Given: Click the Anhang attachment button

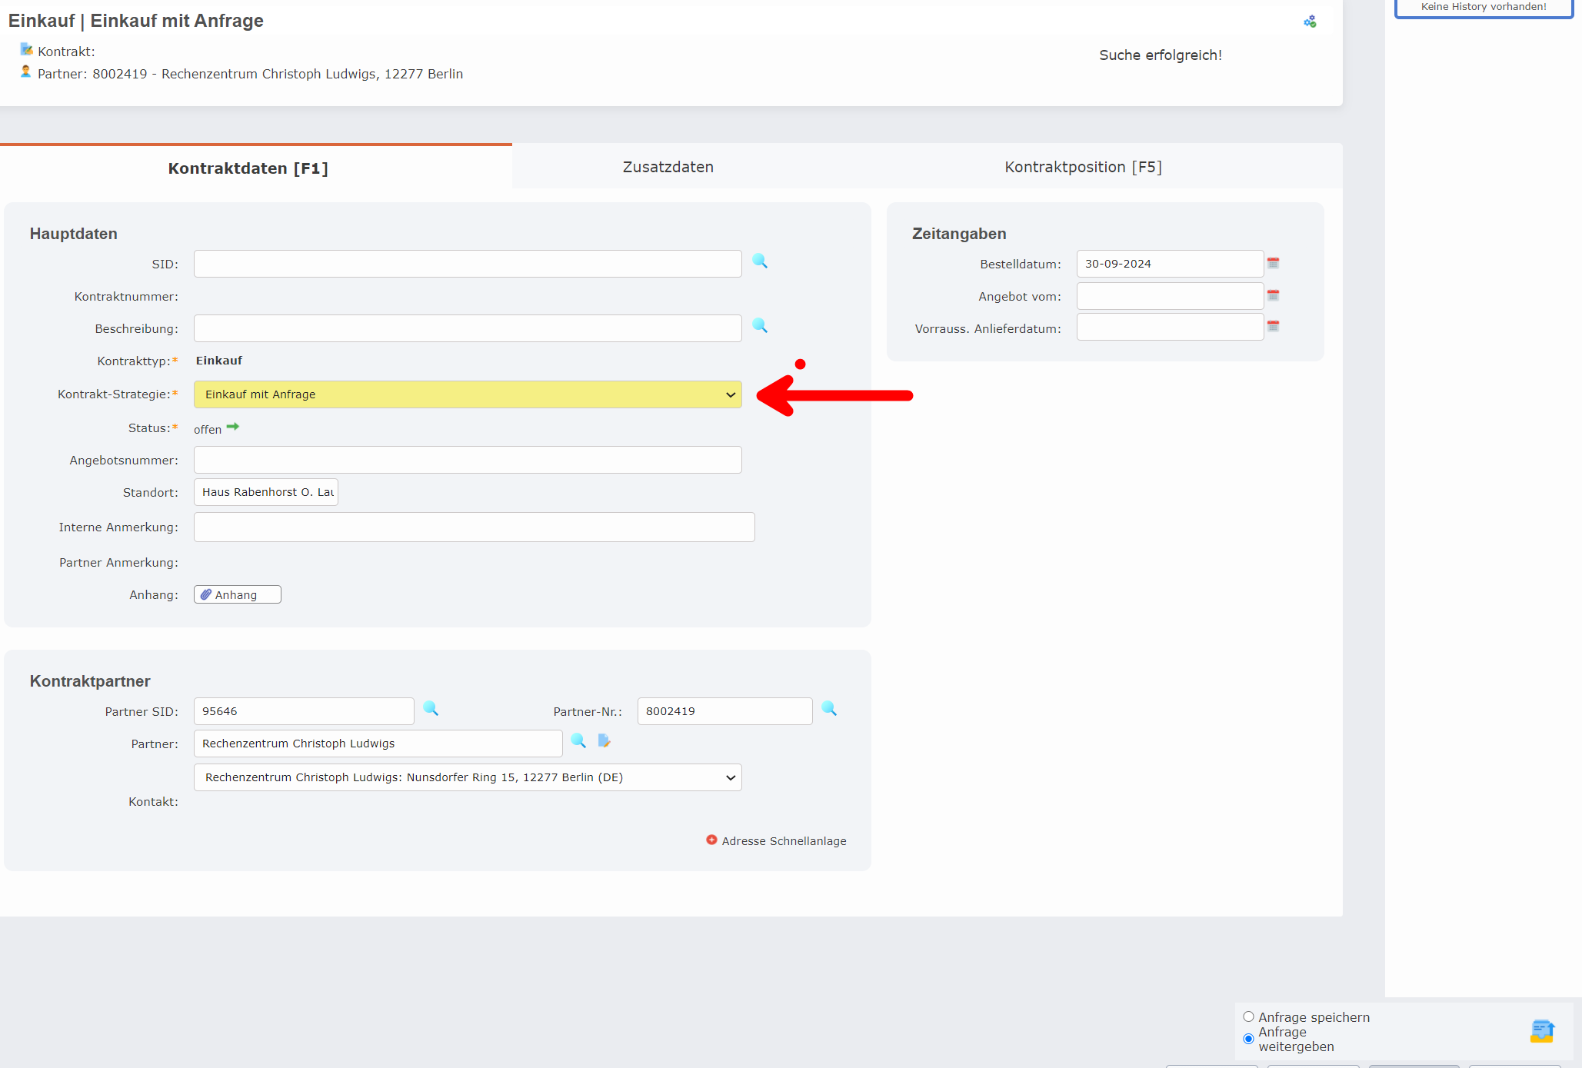Looking at the screenshot, I should [237, 595].
